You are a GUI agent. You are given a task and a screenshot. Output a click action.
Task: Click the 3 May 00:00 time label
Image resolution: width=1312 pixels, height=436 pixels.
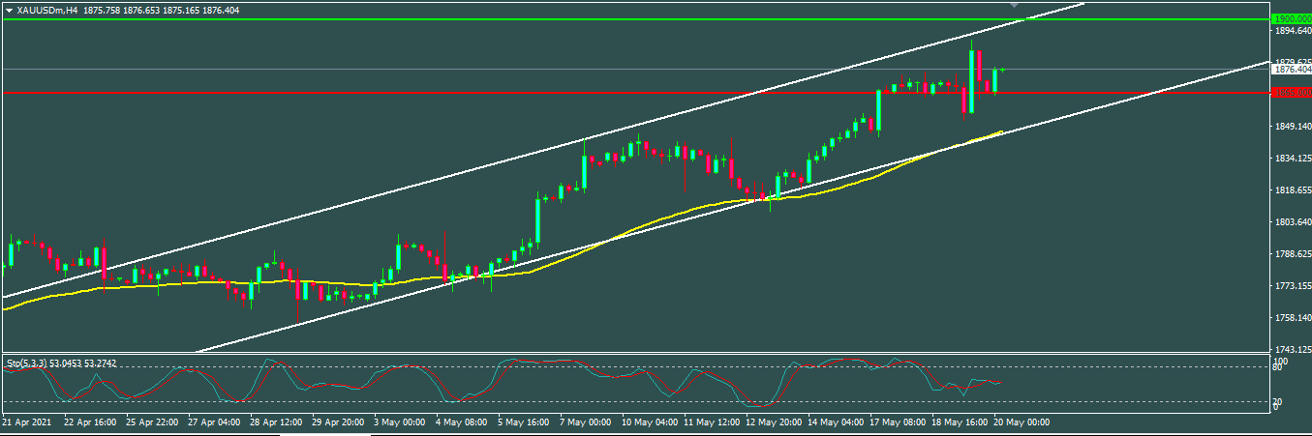(x=399, y=422)
